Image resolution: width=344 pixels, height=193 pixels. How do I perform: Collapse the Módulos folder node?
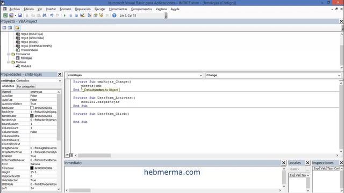pos(9,62)
